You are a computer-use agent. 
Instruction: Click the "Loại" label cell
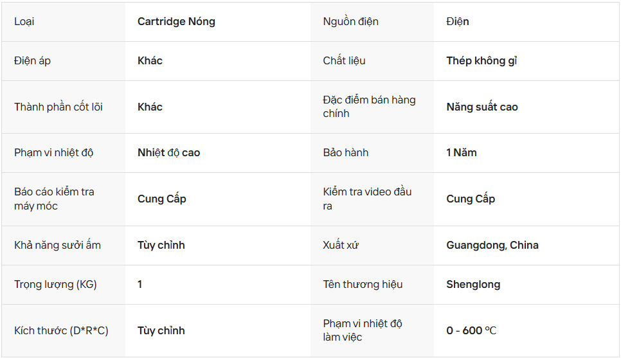click(x=24, y=22)
